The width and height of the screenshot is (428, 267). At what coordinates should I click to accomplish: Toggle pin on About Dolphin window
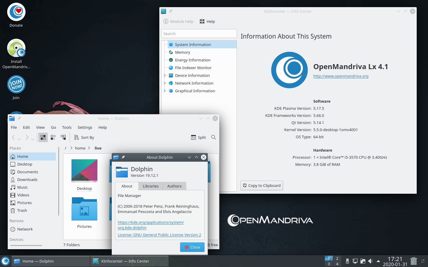coord(123,157)
